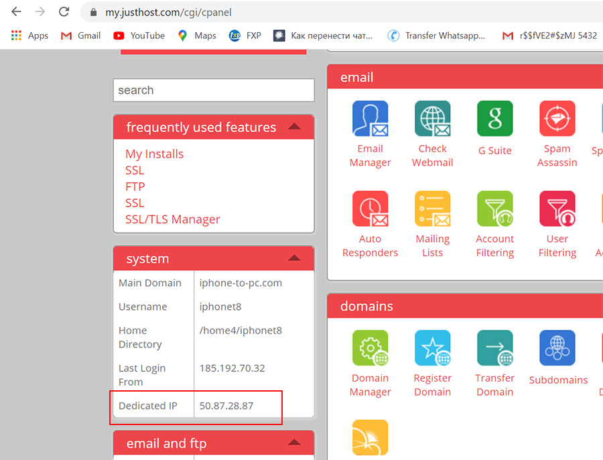Open Register Domain icon
Screen dimensions: 603x460
[x=432, y=347]
